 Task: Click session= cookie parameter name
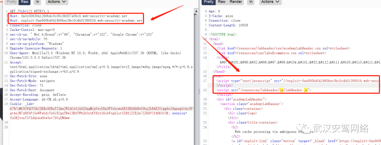point(180,113)
